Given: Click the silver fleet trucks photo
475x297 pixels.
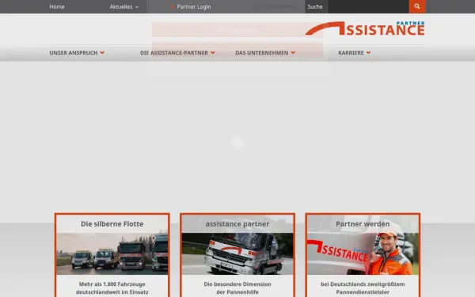Looking at the screenshot, I should coord(112,253).
